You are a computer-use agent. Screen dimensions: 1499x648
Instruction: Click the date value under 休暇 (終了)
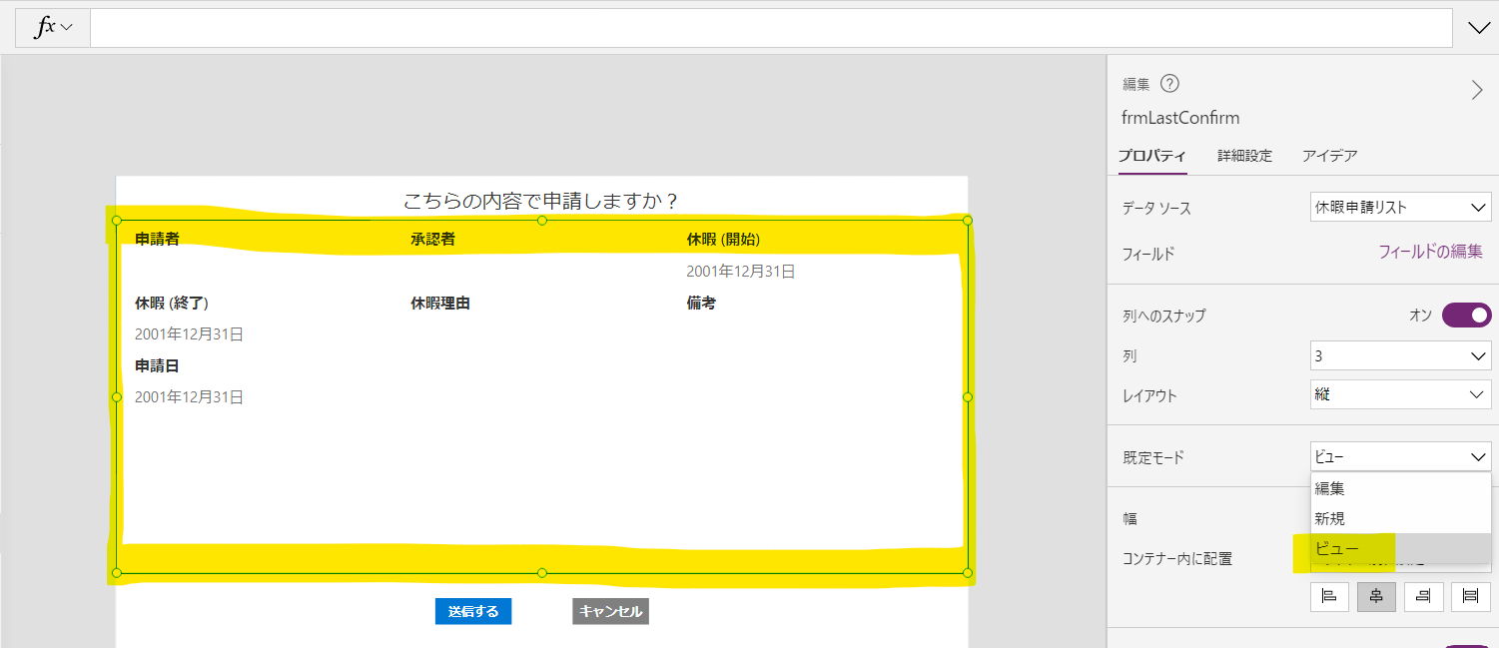click(189, 333)
